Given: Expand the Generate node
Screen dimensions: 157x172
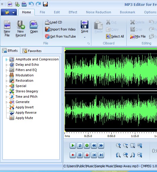Looking at the screenshot, I should pos(6,102).
